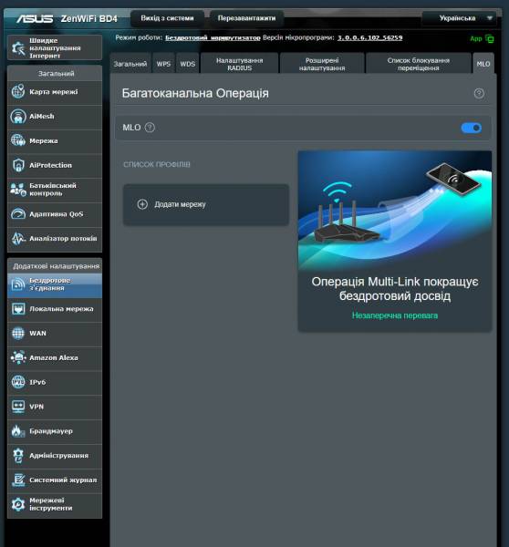Click the Quick Internet Setup icon
The width and height of the screenshot is (509, 547).
(18, 47)
